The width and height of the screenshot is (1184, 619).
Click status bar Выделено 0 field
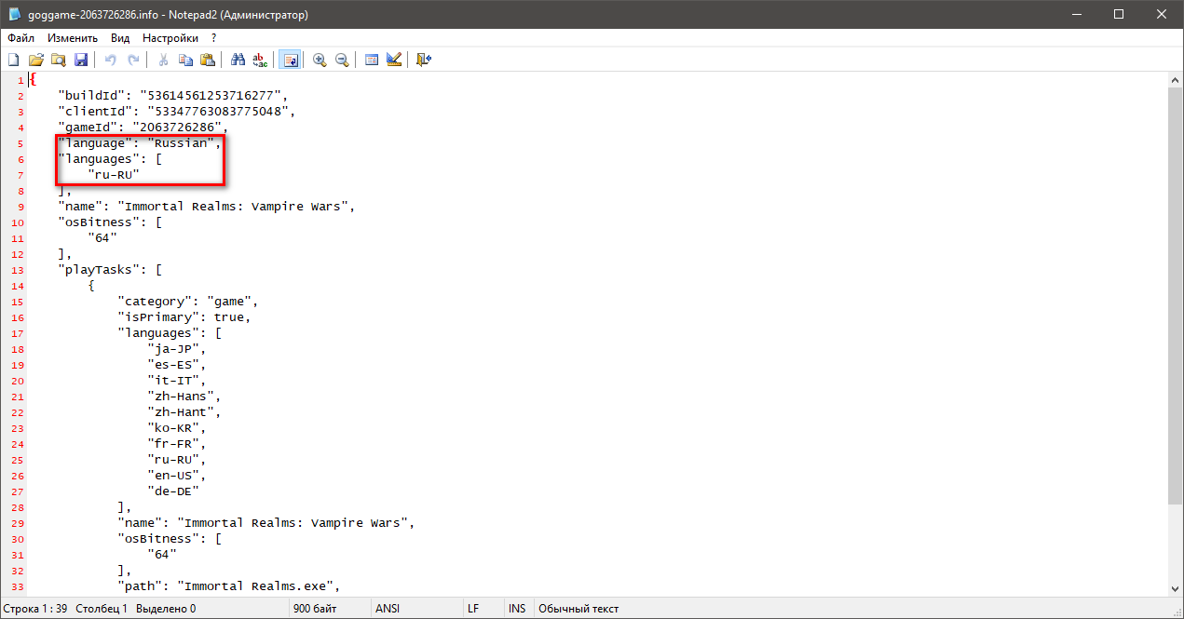tap(166, 609)
